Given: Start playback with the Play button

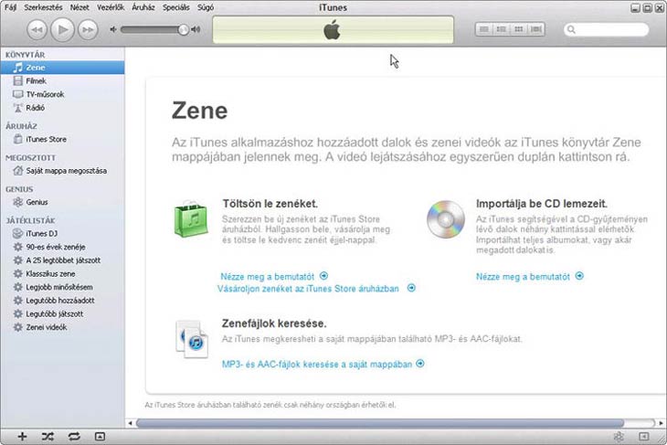Looking at the screenshot, I should 62,29.
